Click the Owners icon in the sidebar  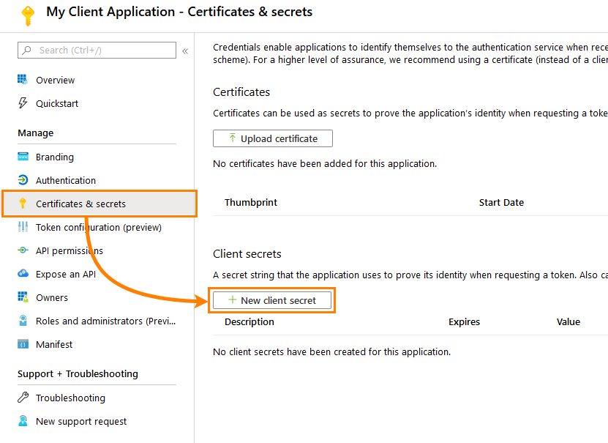click(21, 297)
